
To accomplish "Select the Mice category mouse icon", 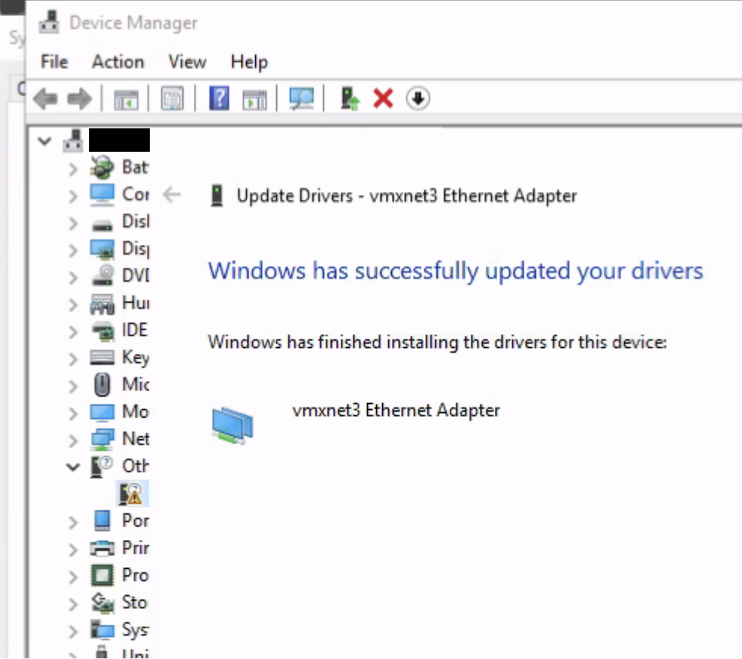I will (x=102, y=384).
